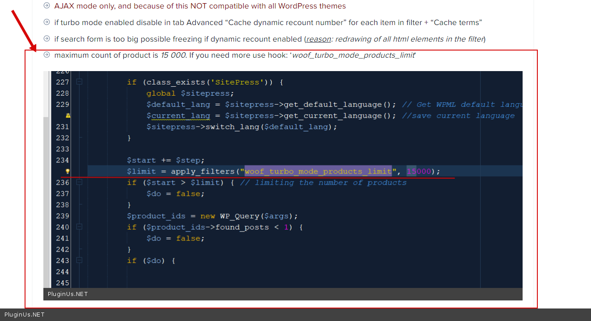Click bullet icon beside 'maximum count of product'
This screenshot has width=591, height=321.
pyautogui.click(x=47, y=55)
